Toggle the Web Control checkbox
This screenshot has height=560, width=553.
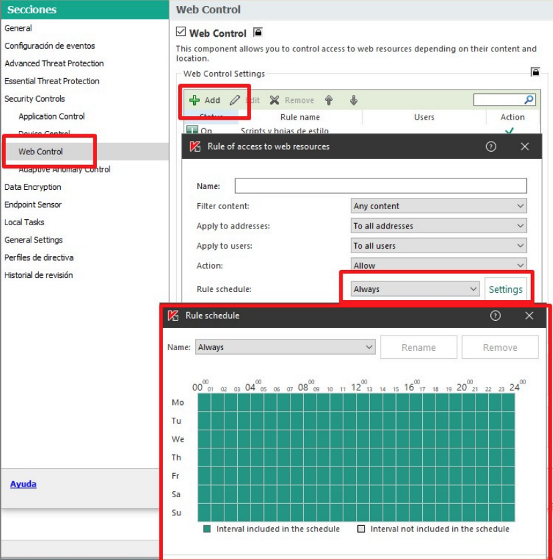(180, 32)
